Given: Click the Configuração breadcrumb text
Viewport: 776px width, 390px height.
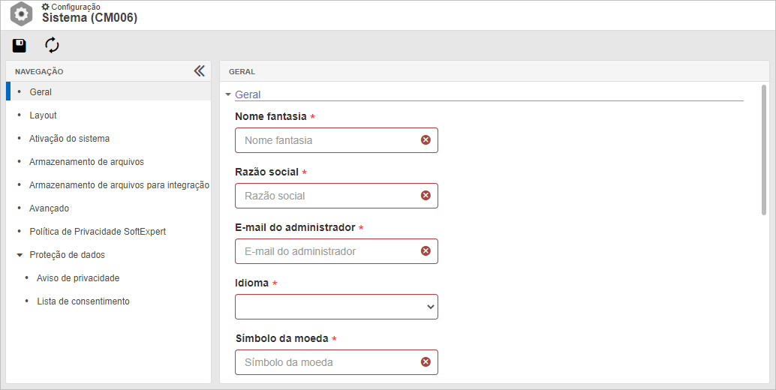Looking at the screenshot, I should (76, 7).
